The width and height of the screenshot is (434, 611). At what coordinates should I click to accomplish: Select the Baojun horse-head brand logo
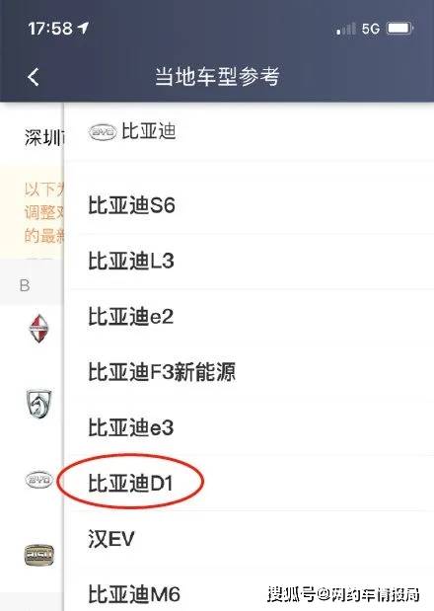(38, 404)
